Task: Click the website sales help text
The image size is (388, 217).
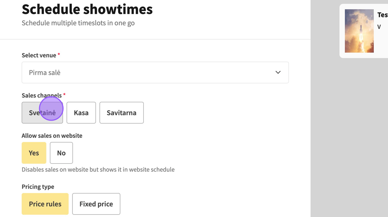Action: coord(98,170)
